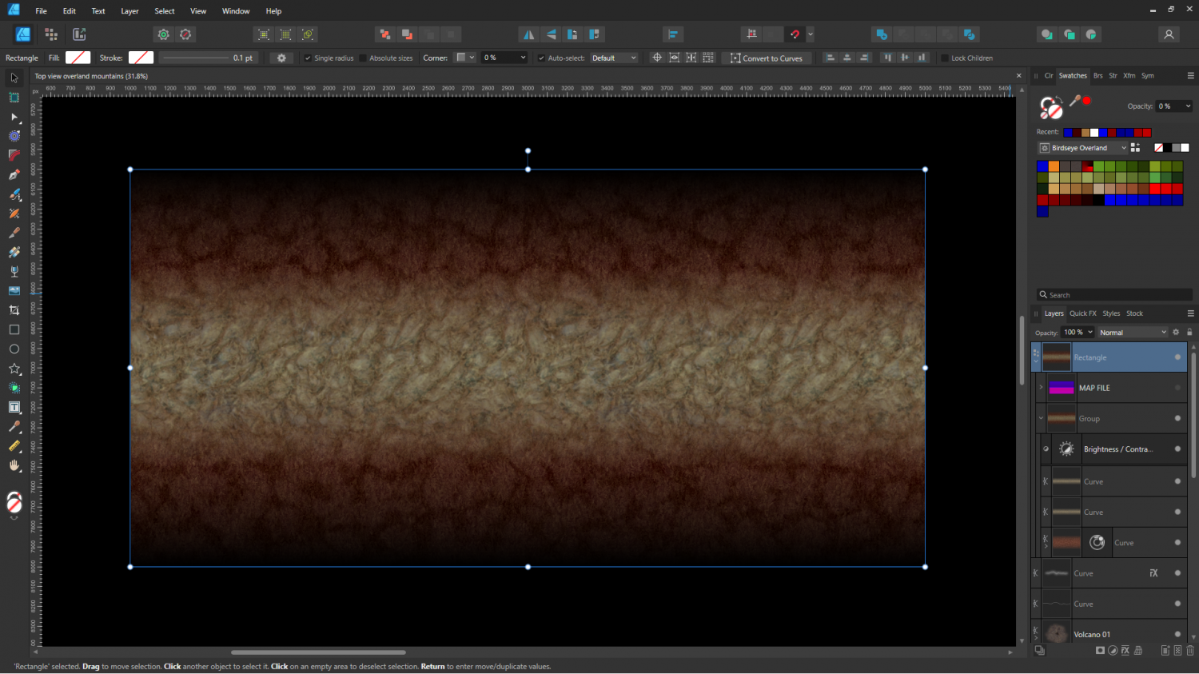Hide the Volcano 01 layer
1199x674 pixels.
pyautogui.click(x=1177, y=634)
